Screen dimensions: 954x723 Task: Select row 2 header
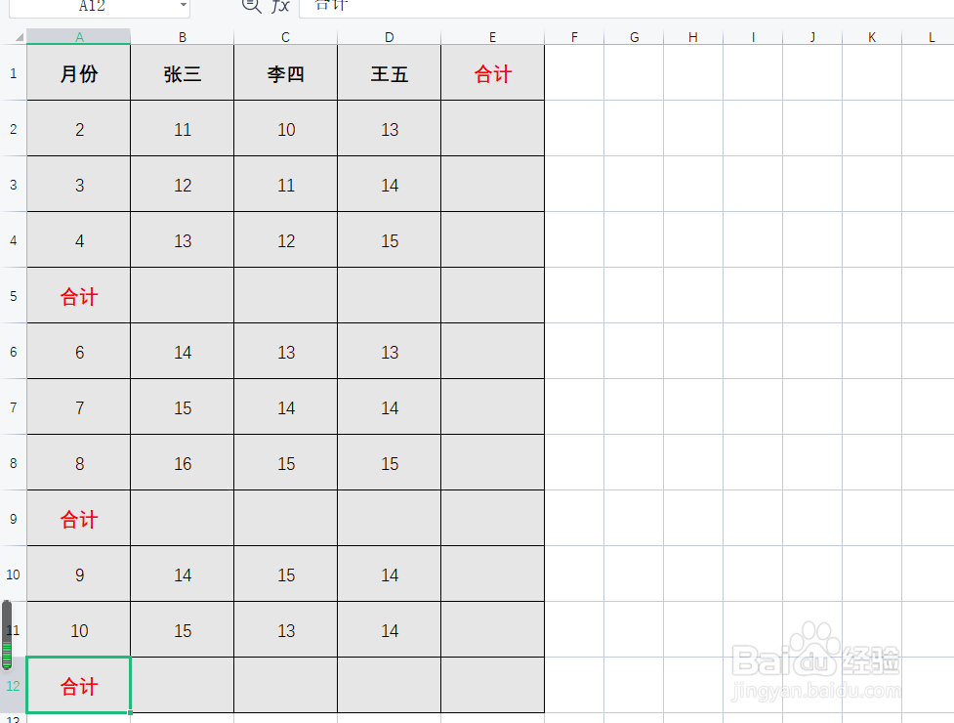click(13, 128)
